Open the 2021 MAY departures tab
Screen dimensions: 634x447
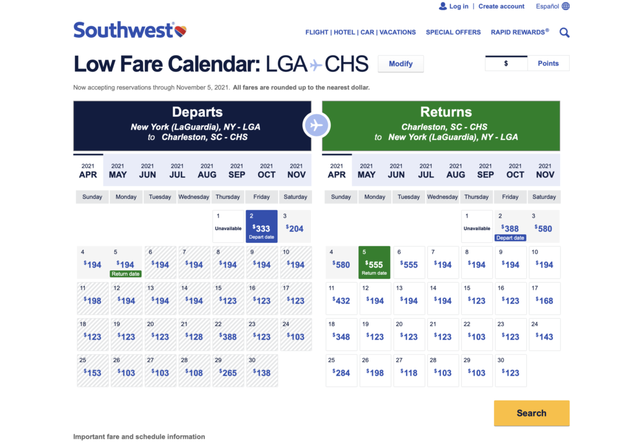118,170
